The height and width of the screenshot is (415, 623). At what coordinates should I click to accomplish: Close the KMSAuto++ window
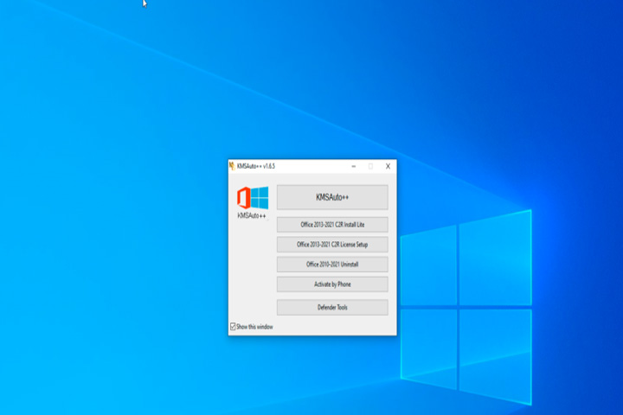[388, 166]
